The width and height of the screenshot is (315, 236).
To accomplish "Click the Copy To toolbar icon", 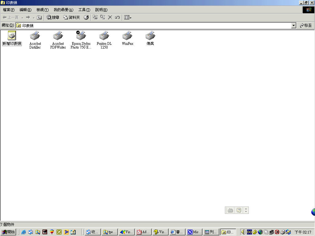I will tap(103, 18).
